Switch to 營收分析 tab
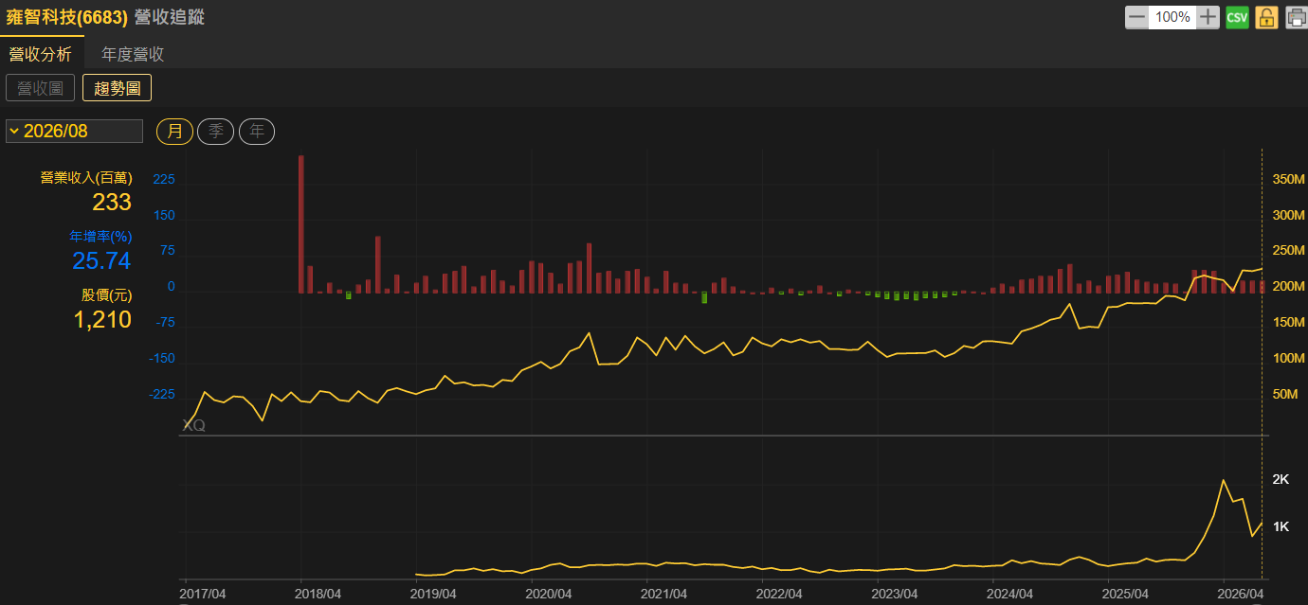This screenshot has height=605, width=1308. pyautogui.click(x=41, y=54)
